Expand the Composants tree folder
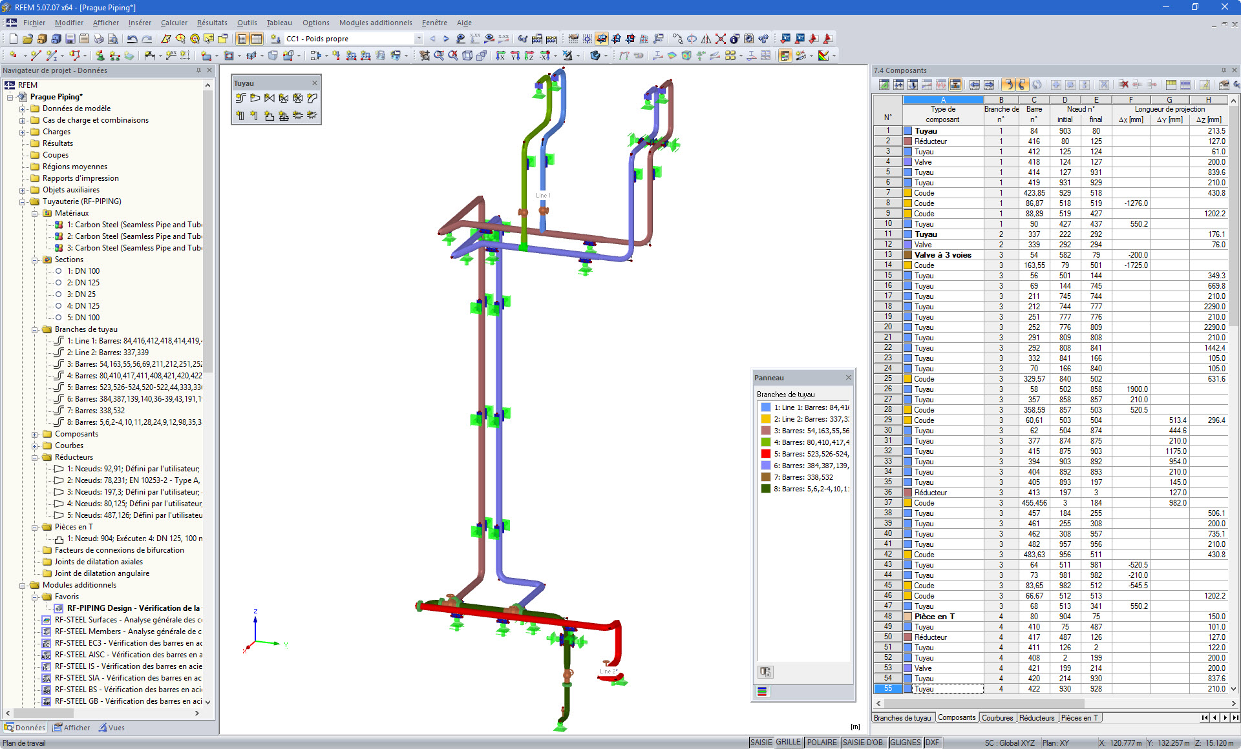This screenshot has height=749, width=1241. coord(35,434)
